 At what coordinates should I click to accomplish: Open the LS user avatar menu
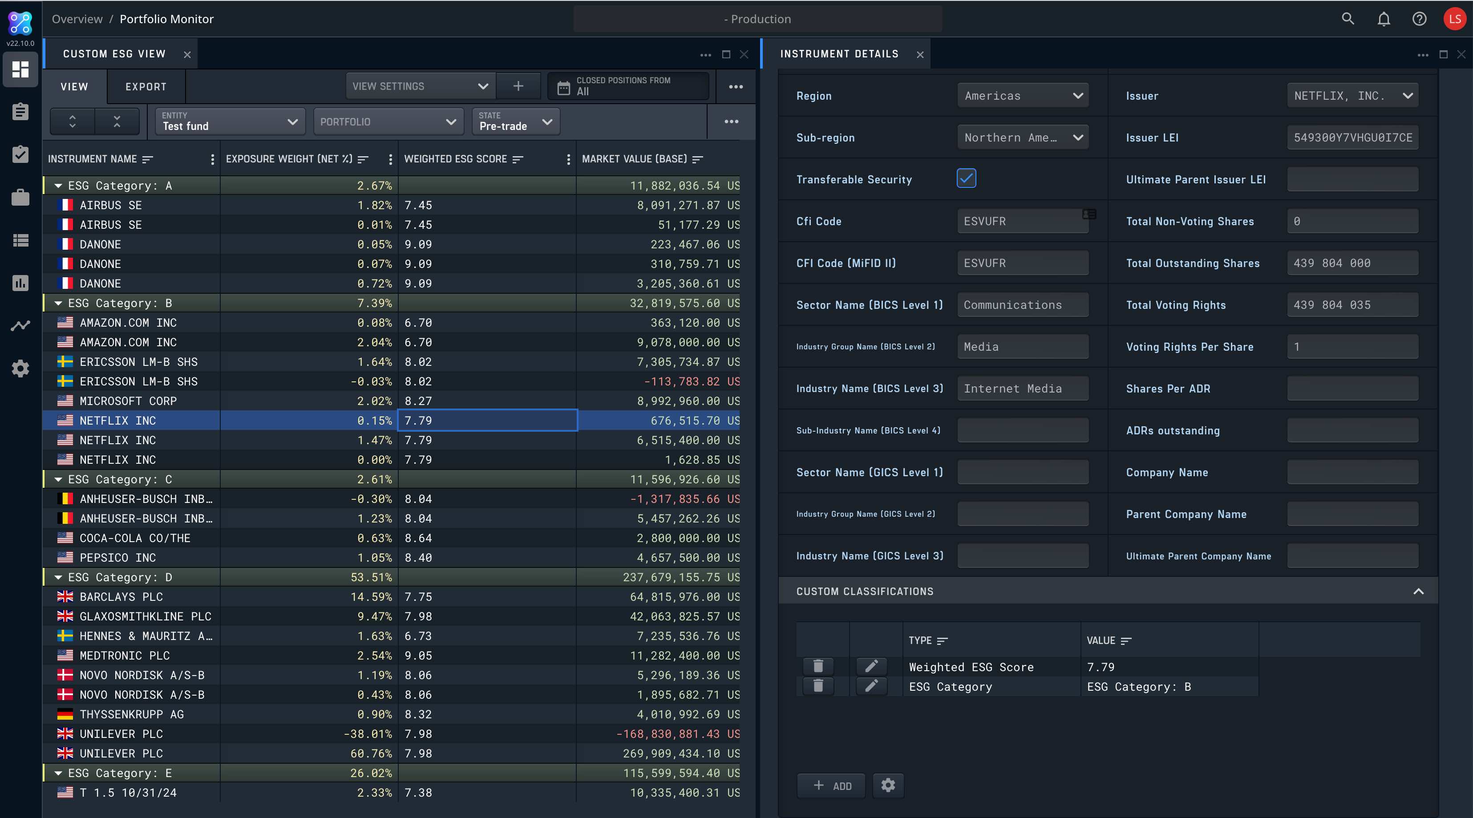click(1455, 19)
